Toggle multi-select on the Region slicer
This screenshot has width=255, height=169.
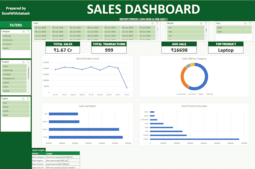tap(23, 99)
